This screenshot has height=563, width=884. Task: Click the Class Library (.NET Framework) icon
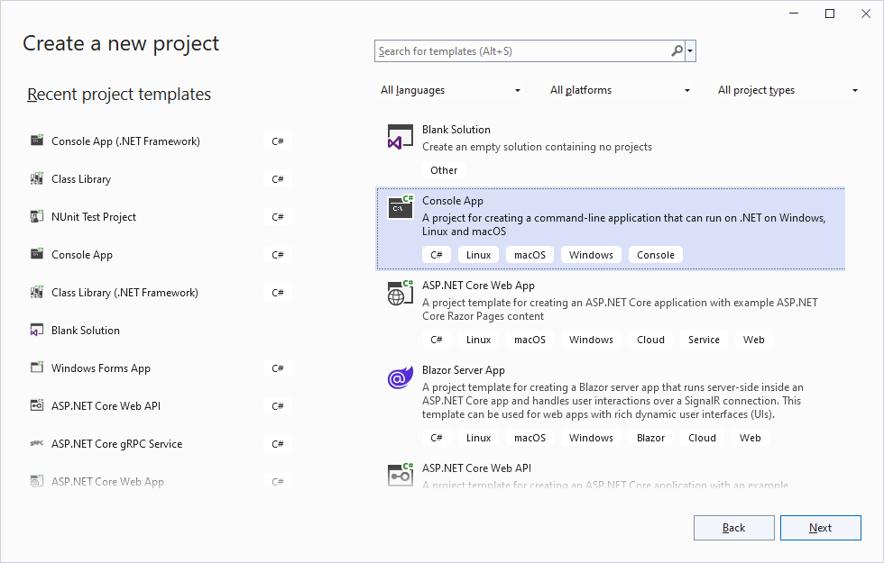click(37, 292)
